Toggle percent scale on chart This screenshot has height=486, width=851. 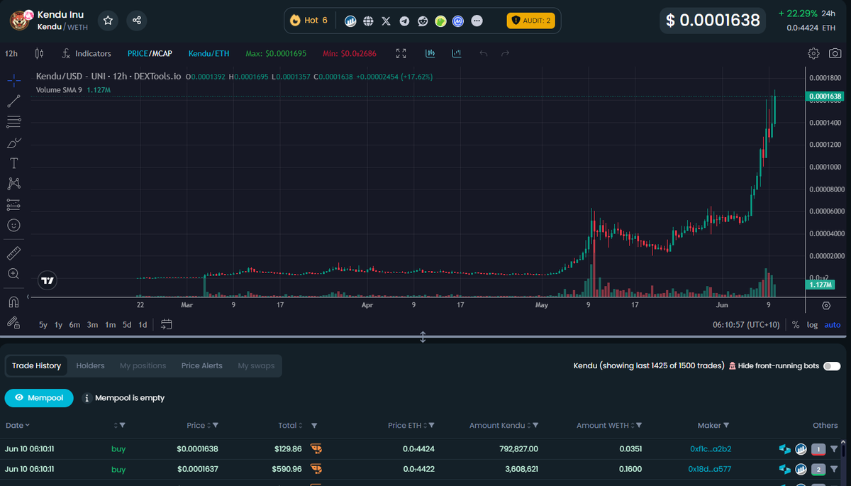pyautogui.click(x=796, y=325)
